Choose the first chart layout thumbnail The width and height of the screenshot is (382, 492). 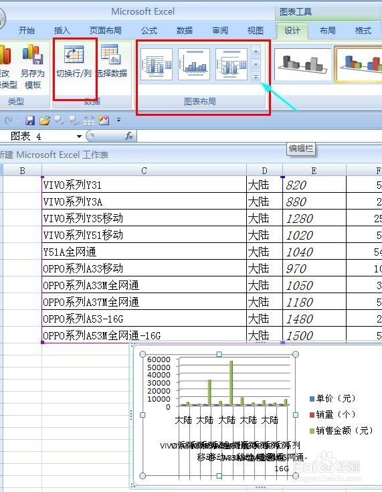[156, 64]
